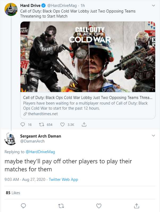Like Sergeant Arch Daman's tweet
Viewport: 160px width, 212px height.
pyautogui.click(x=99, y=206)
